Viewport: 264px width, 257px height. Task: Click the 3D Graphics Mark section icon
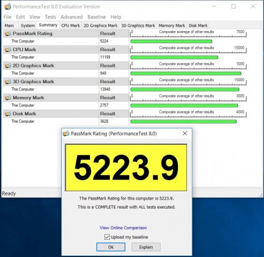(8, 82)
